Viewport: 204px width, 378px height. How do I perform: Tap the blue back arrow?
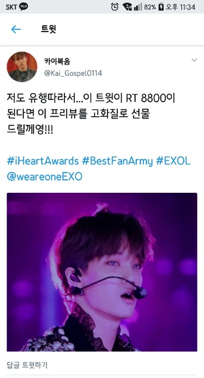pyautogui.click(x=16, y=29)
